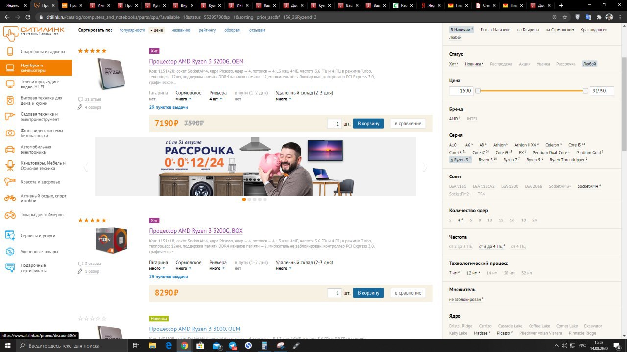Open household appliances category washing machine icon
Screen dimensions: 627x352
click(10, 100)
